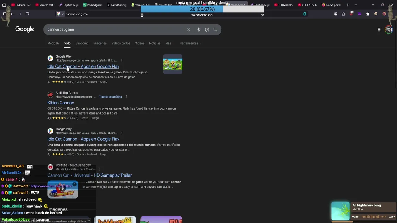Click Traducir esta página link
The height and width of the screenshot is (223, 397).
click(110, 97)
